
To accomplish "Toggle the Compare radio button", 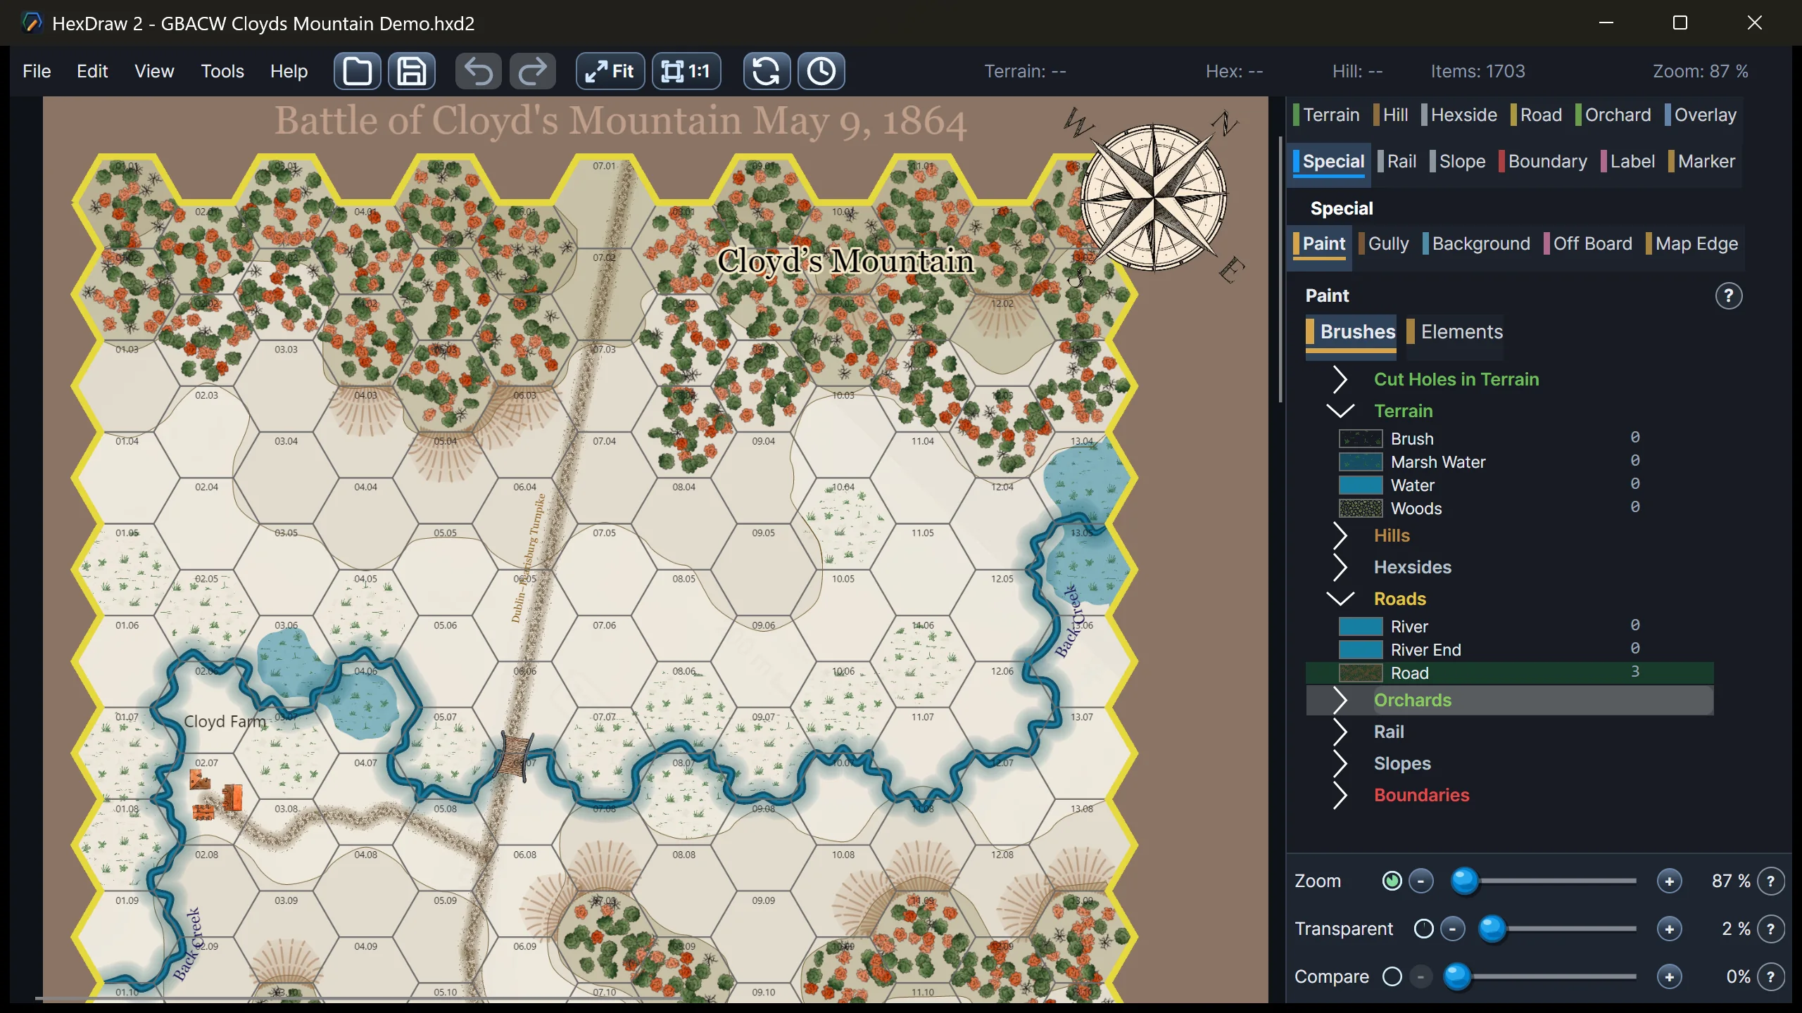I will coord(1392,976).
